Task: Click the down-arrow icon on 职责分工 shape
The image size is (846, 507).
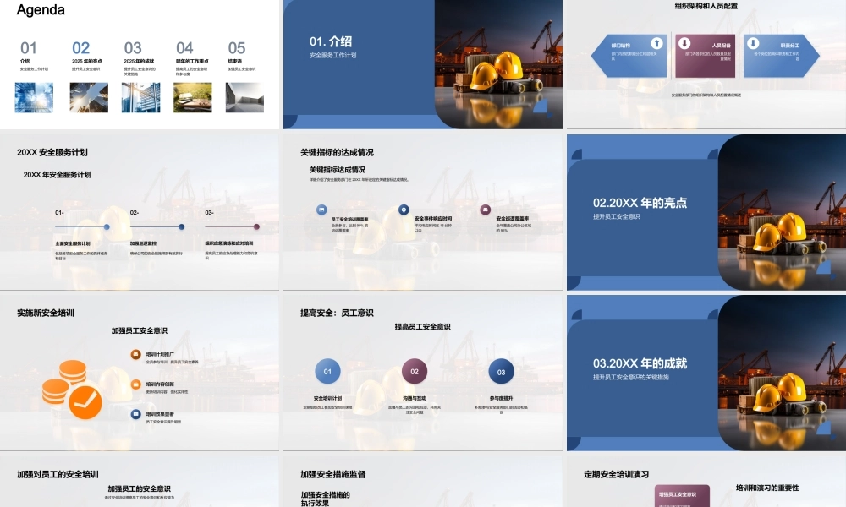Action: [753, 43]
